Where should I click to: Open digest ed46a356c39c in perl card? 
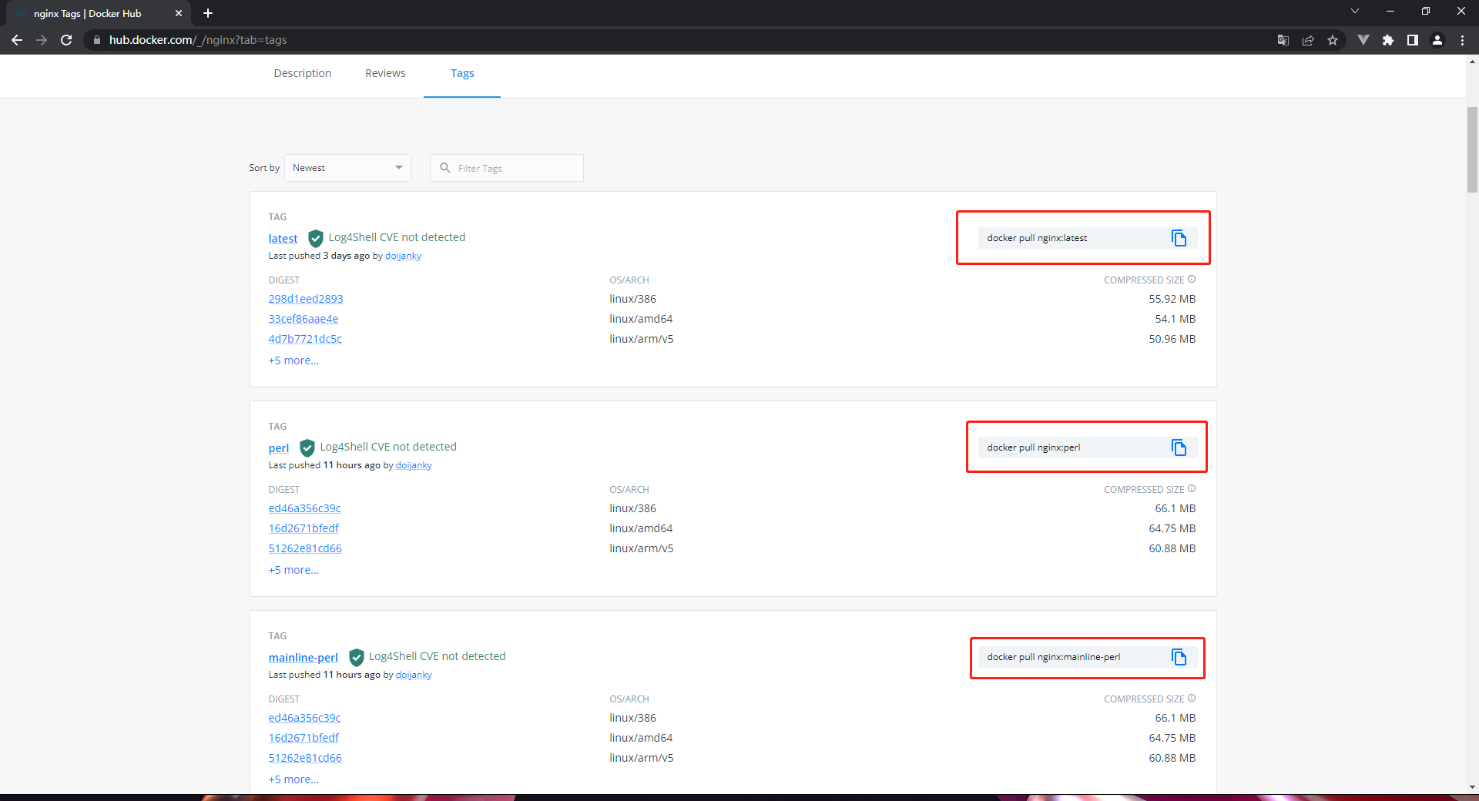click(304, 508)
